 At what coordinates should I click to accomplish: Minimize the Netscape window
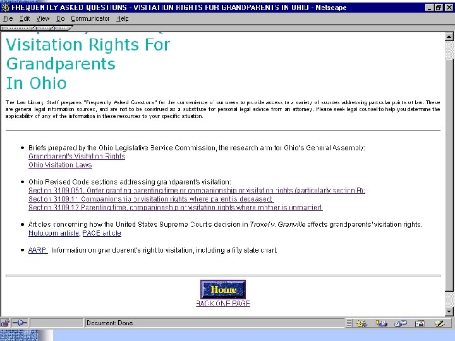pos(430,8)
